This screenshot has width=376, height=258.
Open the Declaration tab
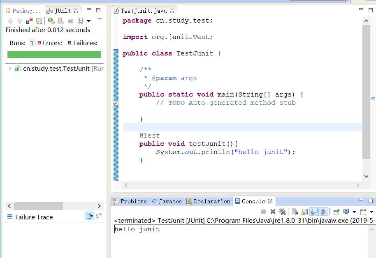(209, 201)
